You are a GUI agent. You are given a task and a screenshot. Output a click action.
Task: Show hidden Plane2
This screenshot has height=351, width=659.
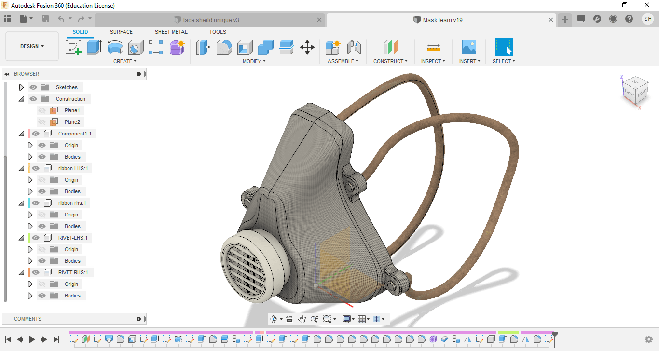[x=42, y=122]
